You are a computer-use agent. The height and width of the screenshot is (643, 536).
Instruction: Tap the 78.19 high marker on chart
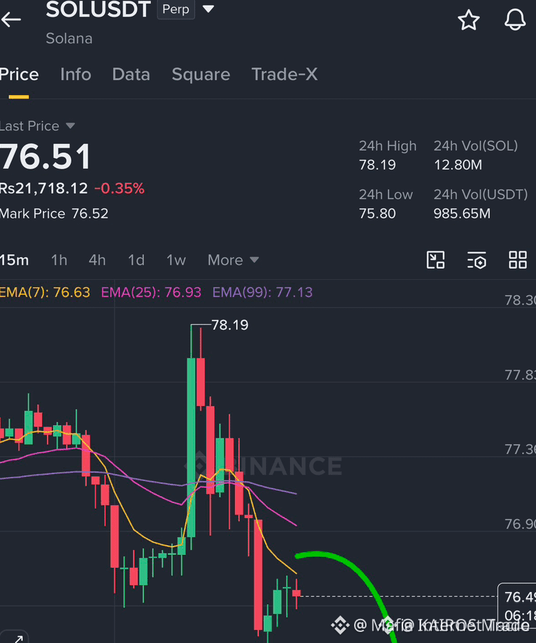[229, 325]
